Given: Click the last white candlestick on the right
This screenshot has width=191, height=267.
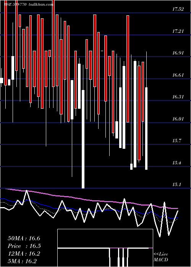Looking at the screenshot, I should click(146, 129).
